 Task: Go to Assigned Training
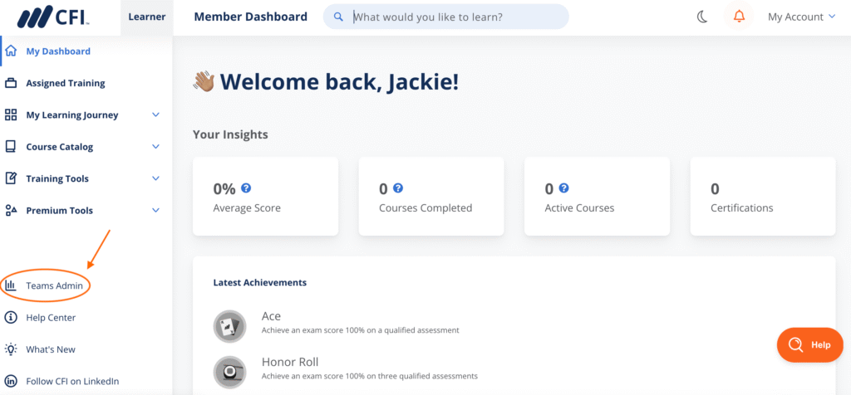[65, 83]
